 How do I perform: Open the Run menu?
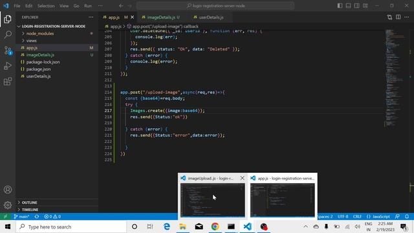(88, 6)
